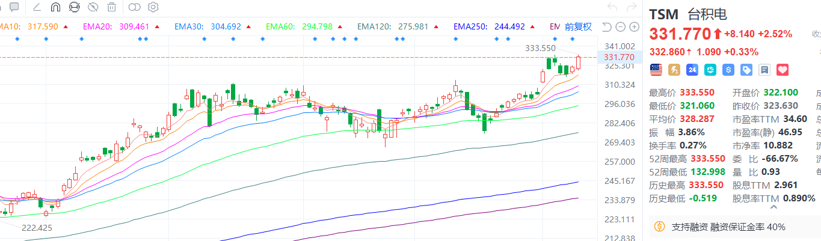The height and width of the screenshot is (241, 821).
Task: Click the blue dollar sign icon
Action: pyautogui.click(x=728, y=70)
